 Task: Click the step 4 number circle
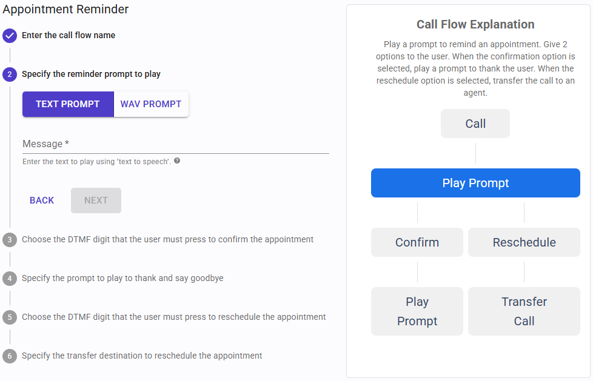click(10, 279)
